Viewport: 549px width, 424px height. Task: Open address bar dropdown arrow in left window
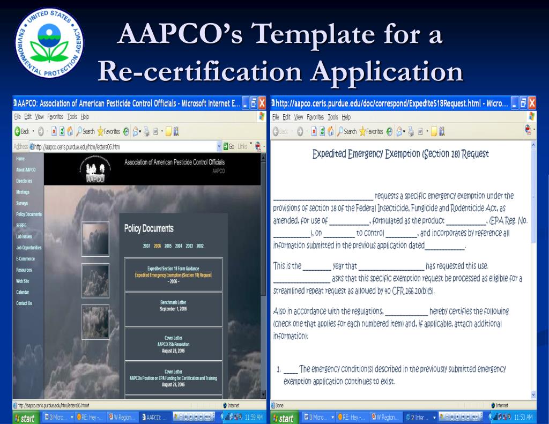pos(219,147)
